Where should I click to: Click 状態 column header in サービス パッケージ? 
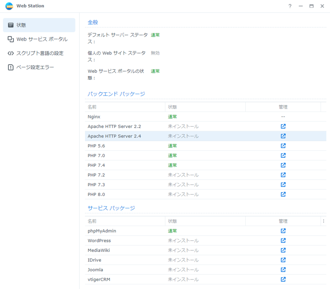[x=205, y=221]
